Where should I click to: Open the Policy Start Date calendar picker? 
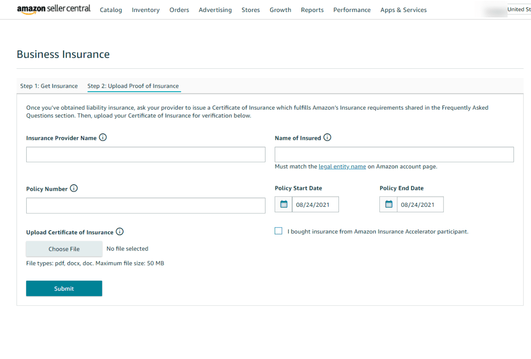point(284,204)
